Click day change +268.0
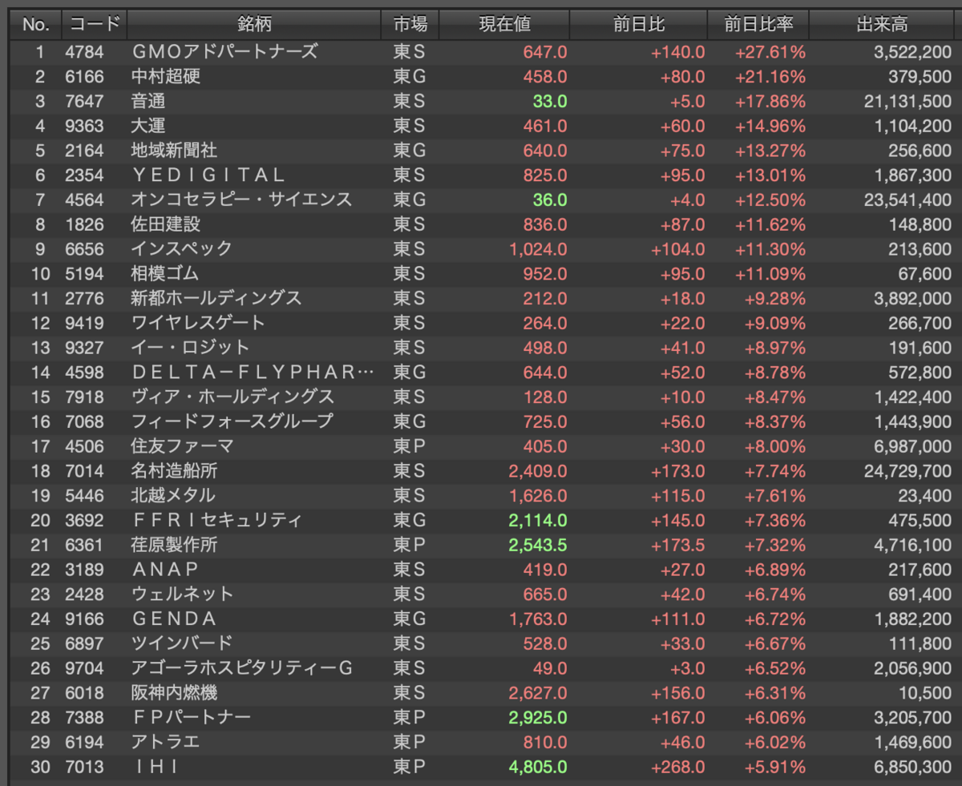Image resolution: width=962 pixels, height=786 pixels. click(678, 767)
